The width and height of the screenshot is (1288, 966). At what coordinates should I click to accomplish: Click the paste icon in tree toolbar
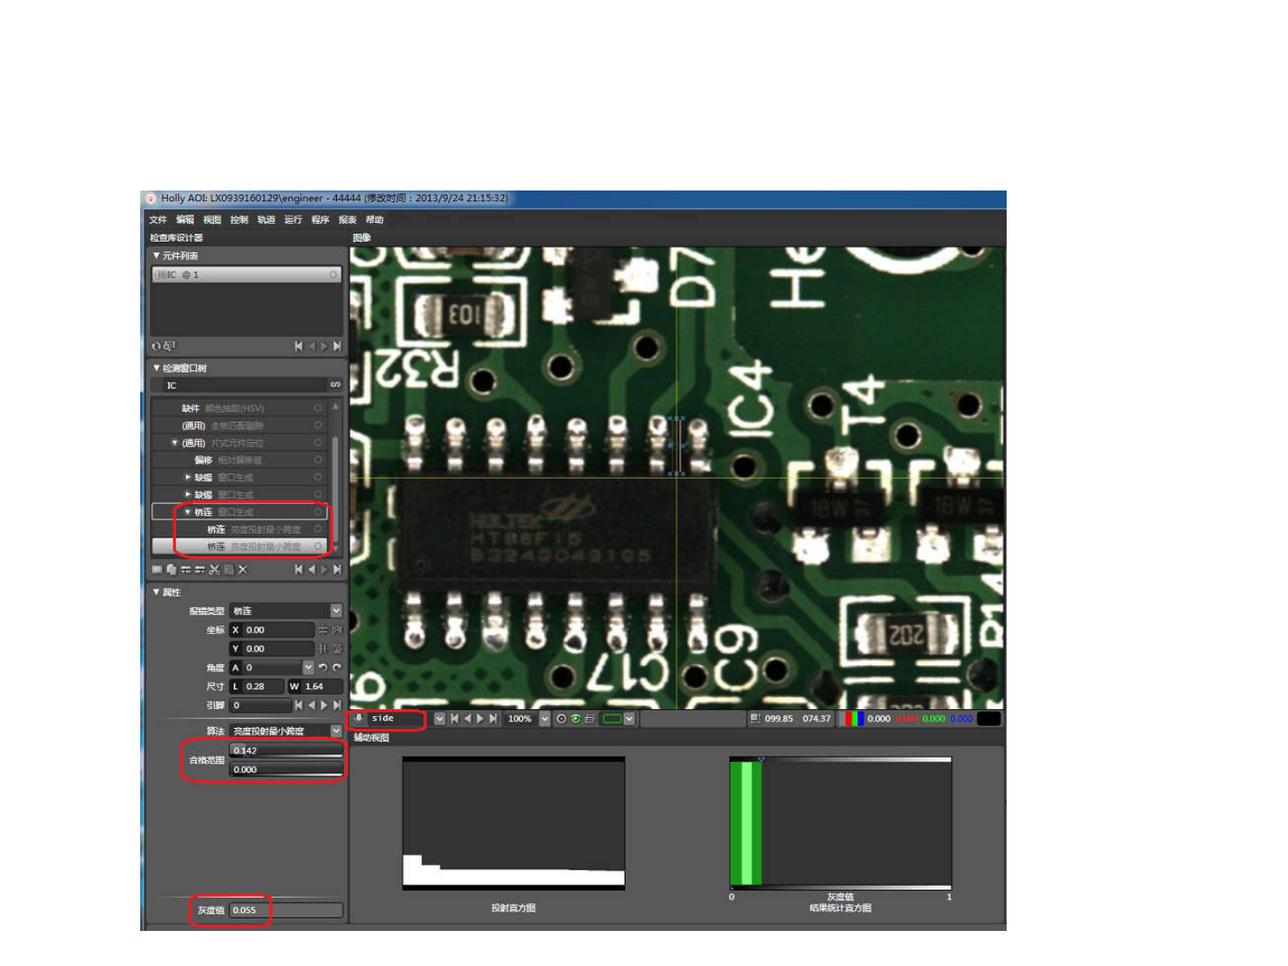click(x=228, y=570)
